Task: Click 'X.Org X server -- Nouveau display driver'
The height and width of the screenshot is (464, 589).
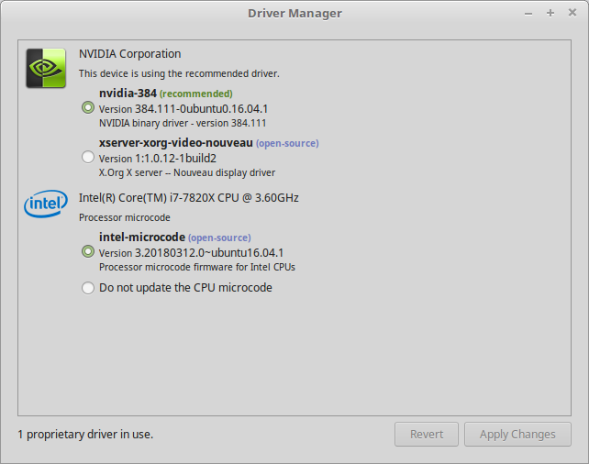Action: pos(187,172)
